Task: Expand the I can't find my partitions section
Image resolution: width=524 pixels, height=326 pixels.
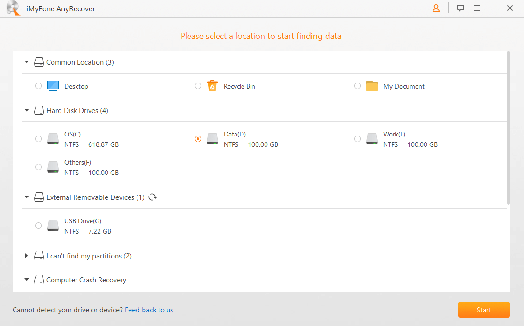Action: pos(27,256)
